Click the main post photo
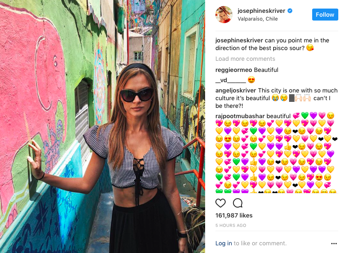This screenshot has height=253, width=346. [x=102, y=126]
